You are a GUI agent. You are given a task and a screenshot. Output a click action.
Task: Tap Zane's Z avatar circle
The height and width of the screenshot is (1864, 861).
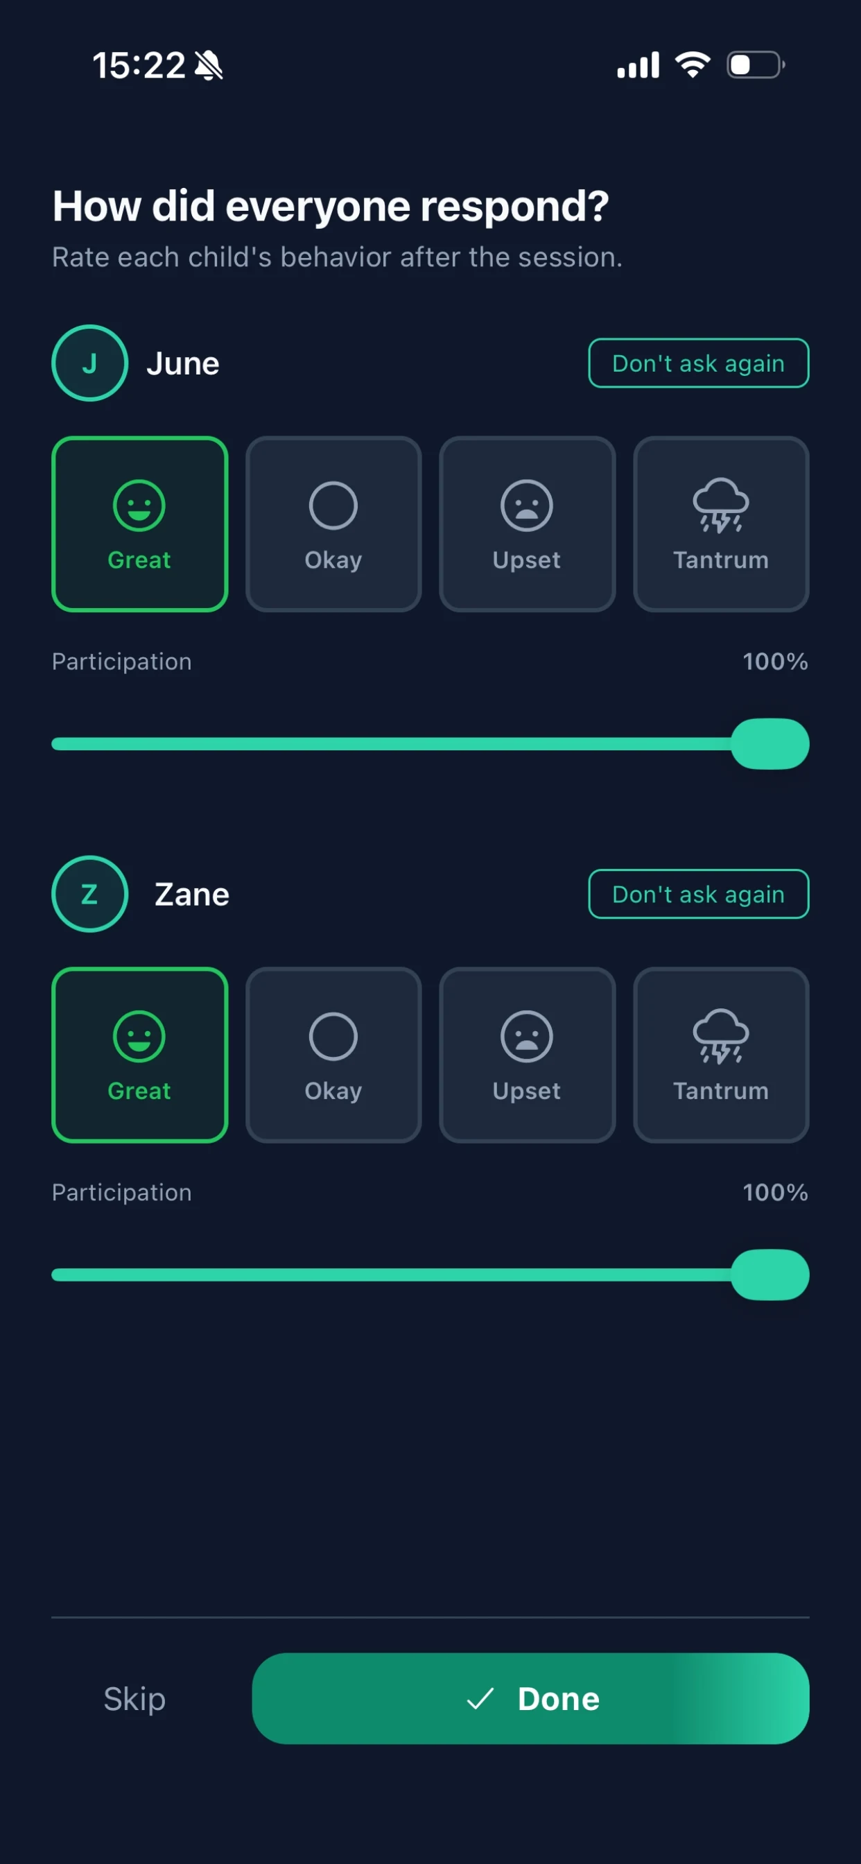click(89, 895)
